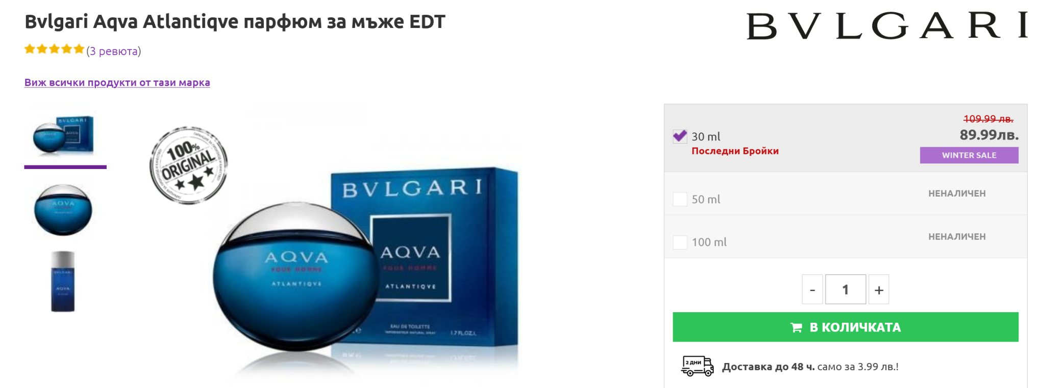Click the delivery truck icon
This screenshot has height=388, width=1045.
coord(698,366)
